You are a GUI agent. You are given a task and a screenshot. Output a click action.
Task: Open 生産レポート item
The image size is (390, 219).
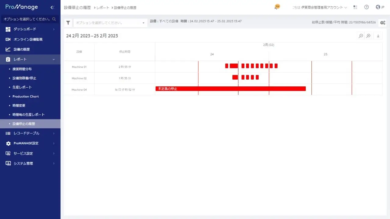[22, 87]
